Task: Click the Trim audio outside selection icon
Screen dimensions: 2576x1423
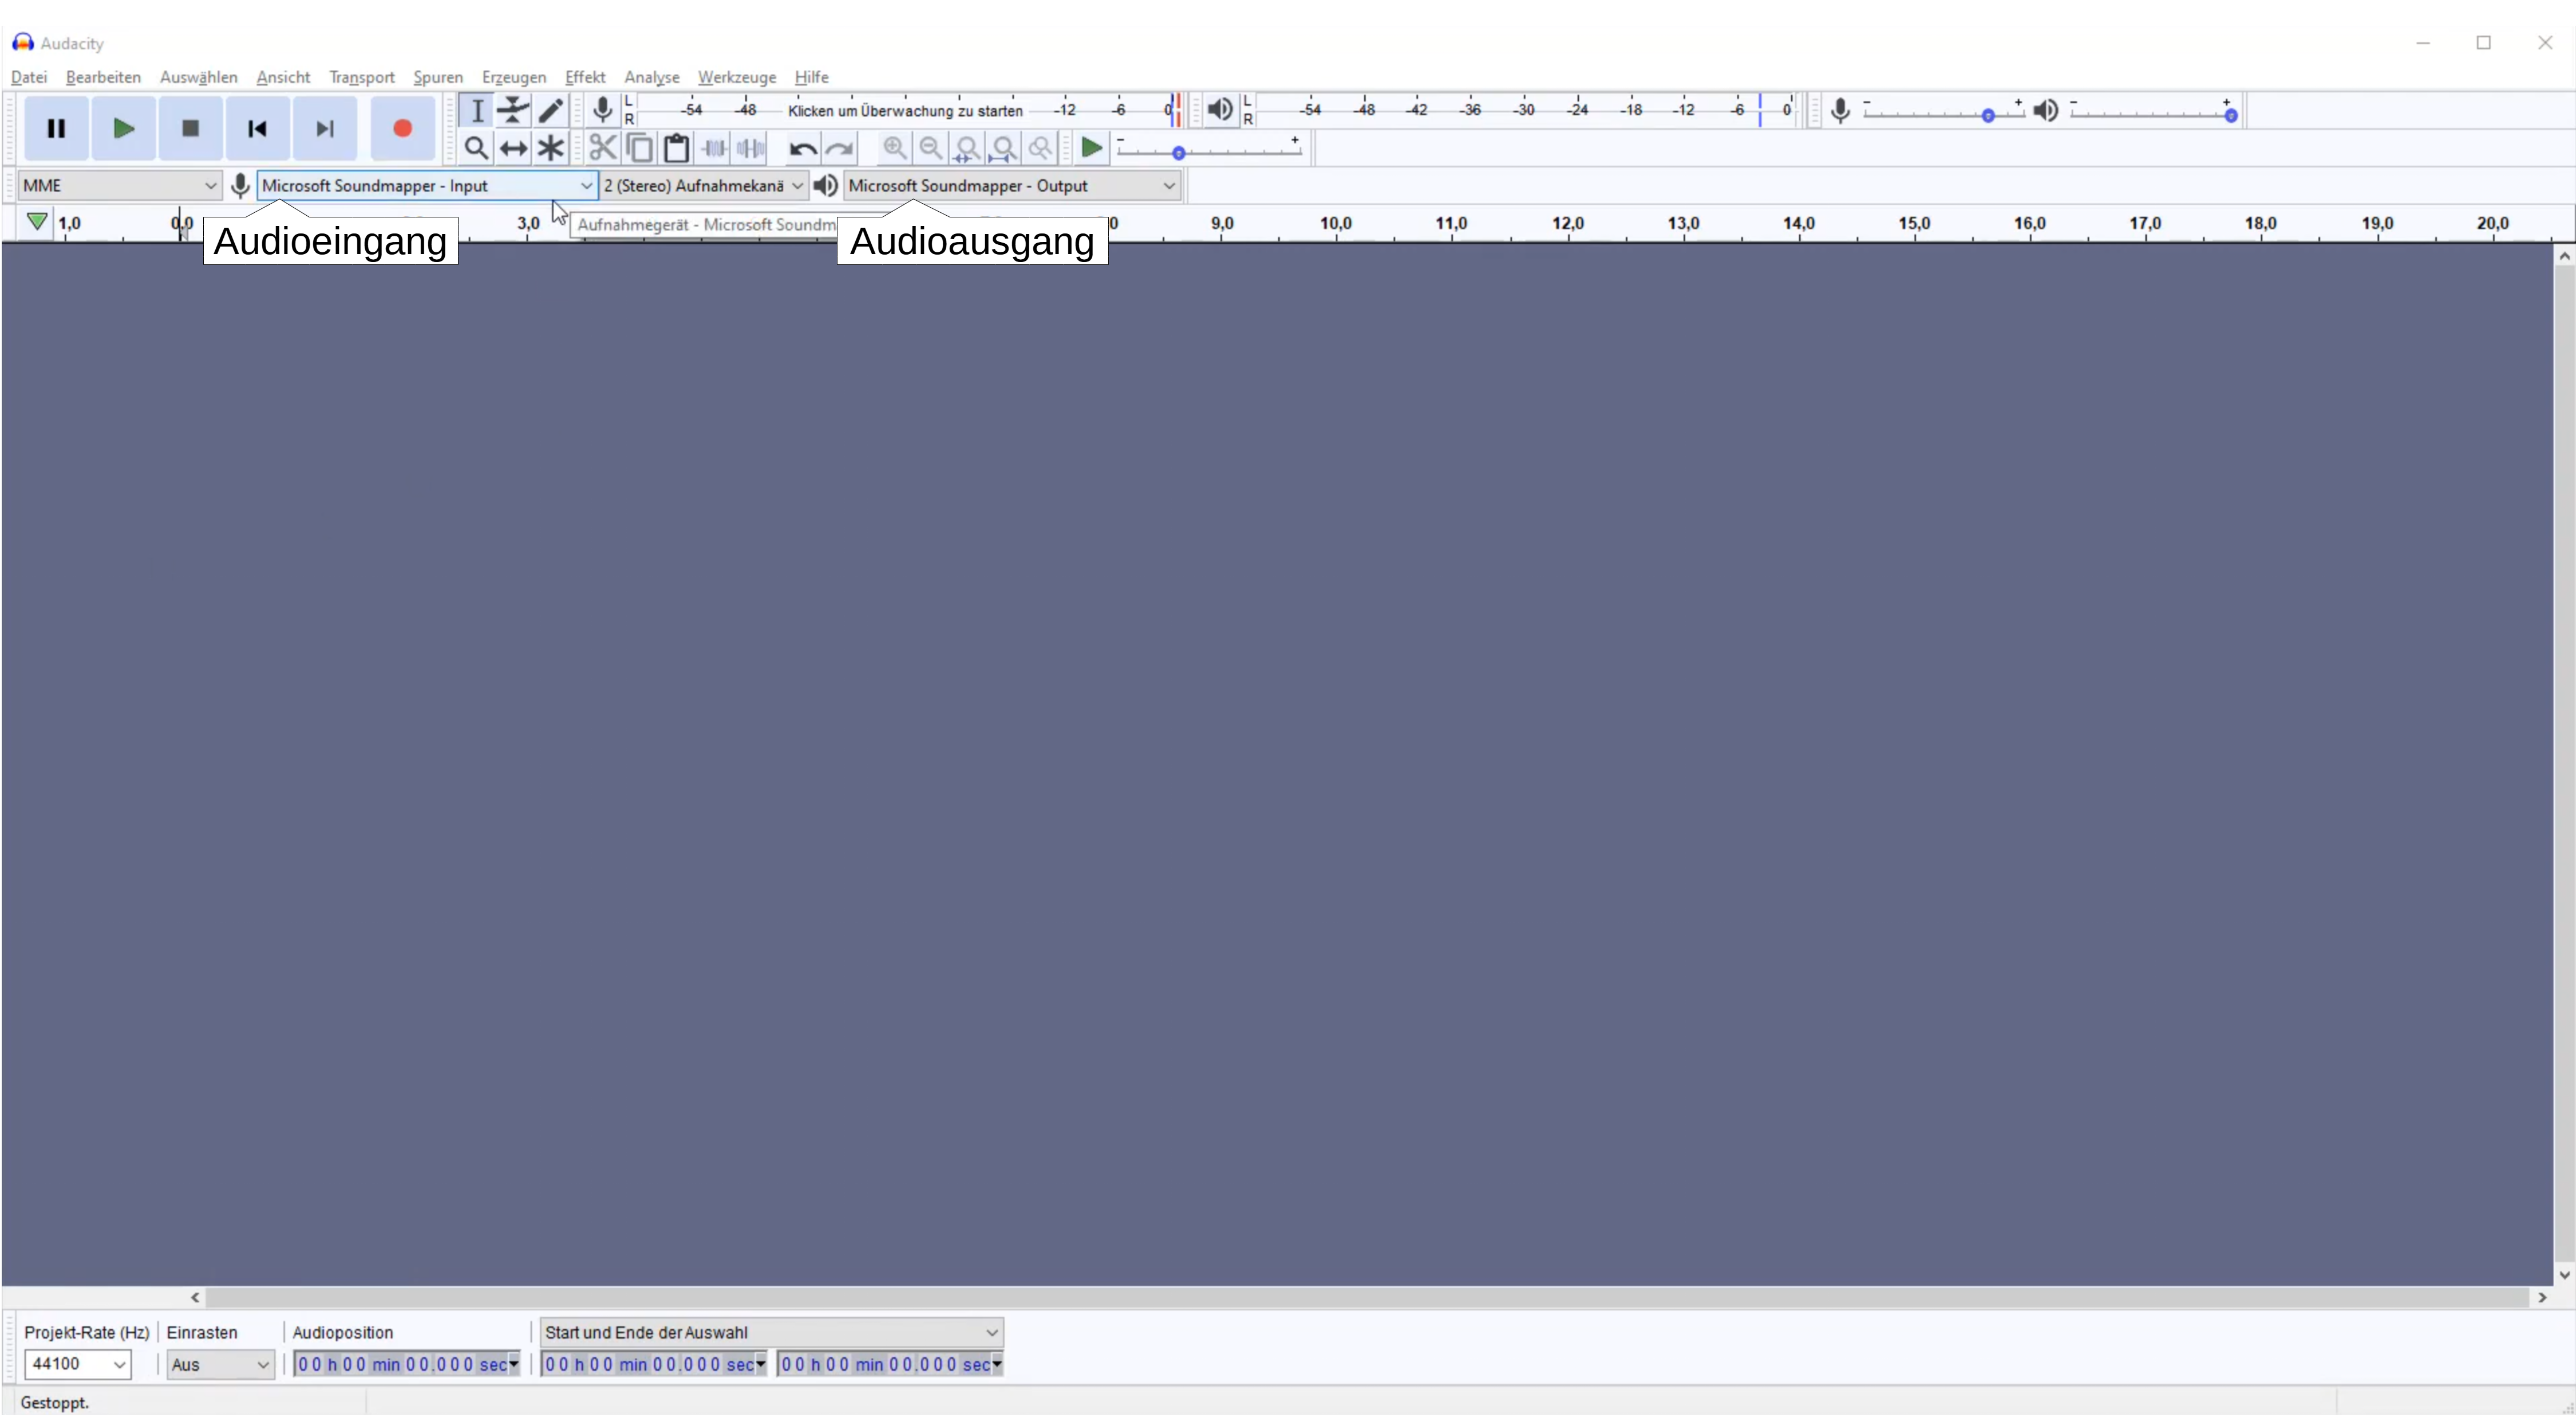Action: point(714,149)
